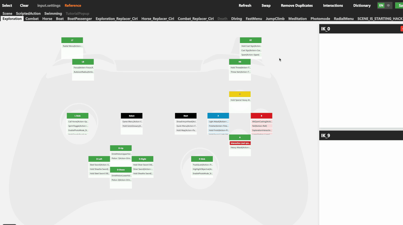Screen dimensions: 403x225
Task: Click the Spare binding under RT
Action: click(251, 55)
